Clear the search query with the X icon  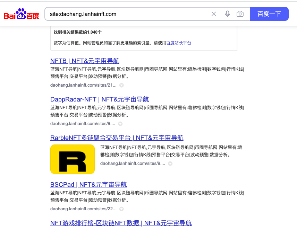(214, 14)
